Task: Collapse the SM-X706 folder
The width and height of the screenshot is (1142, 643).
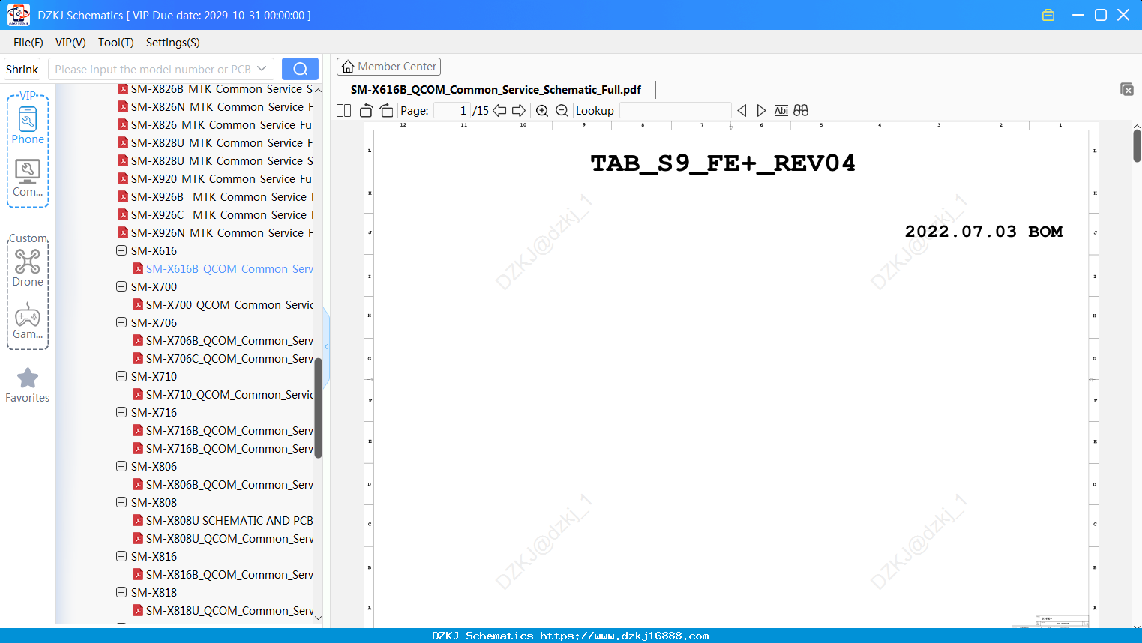Action: 121,323
